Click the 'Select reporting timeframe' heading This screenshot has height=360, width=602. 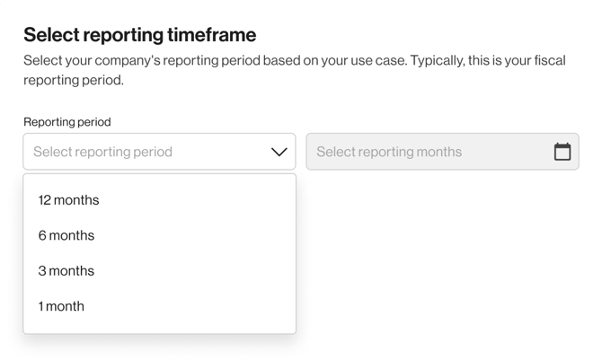pos(139,35)
